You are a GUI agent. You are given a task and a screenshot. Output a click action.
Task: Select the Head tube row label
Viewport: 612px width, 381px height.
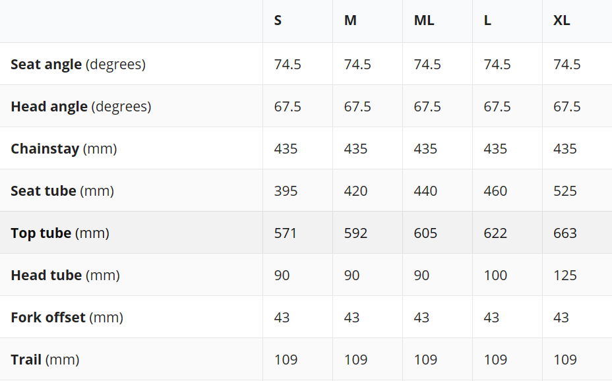tap(65, 276)
